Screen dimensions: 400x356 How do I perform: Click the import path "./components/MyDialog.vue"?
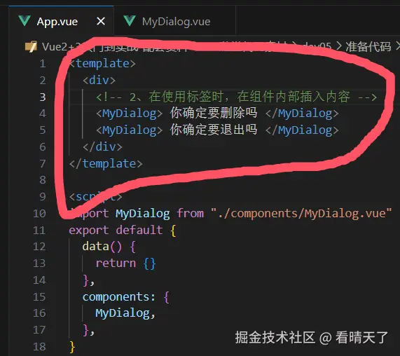[x=301, y=213]
